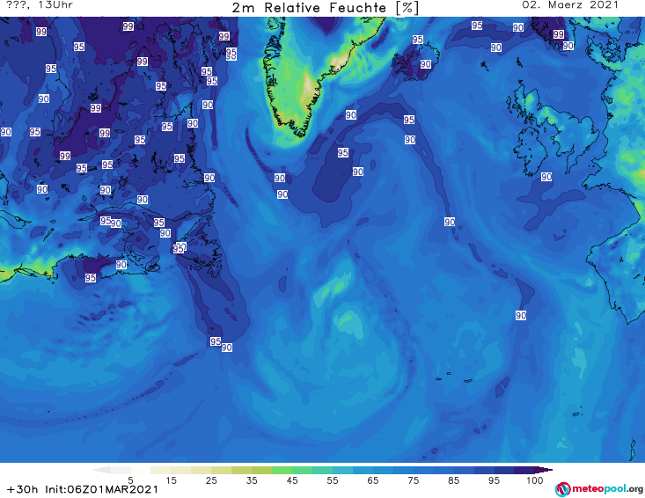
Task: Click the southern tip of Greenland
Action: point(301,132)
